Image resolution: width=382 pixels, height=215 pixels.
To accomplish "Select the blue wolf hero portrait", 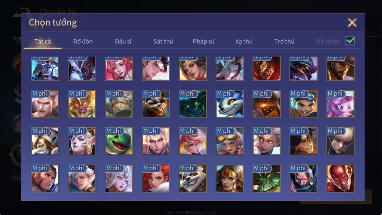I will [230, 104].
